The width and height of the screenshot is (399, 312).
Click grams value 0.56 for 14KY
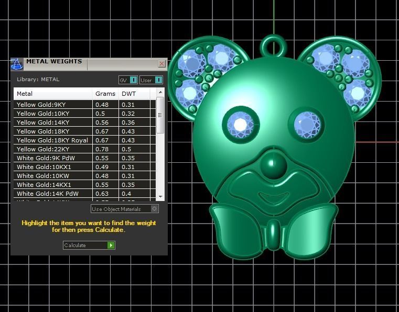point(102,122)
